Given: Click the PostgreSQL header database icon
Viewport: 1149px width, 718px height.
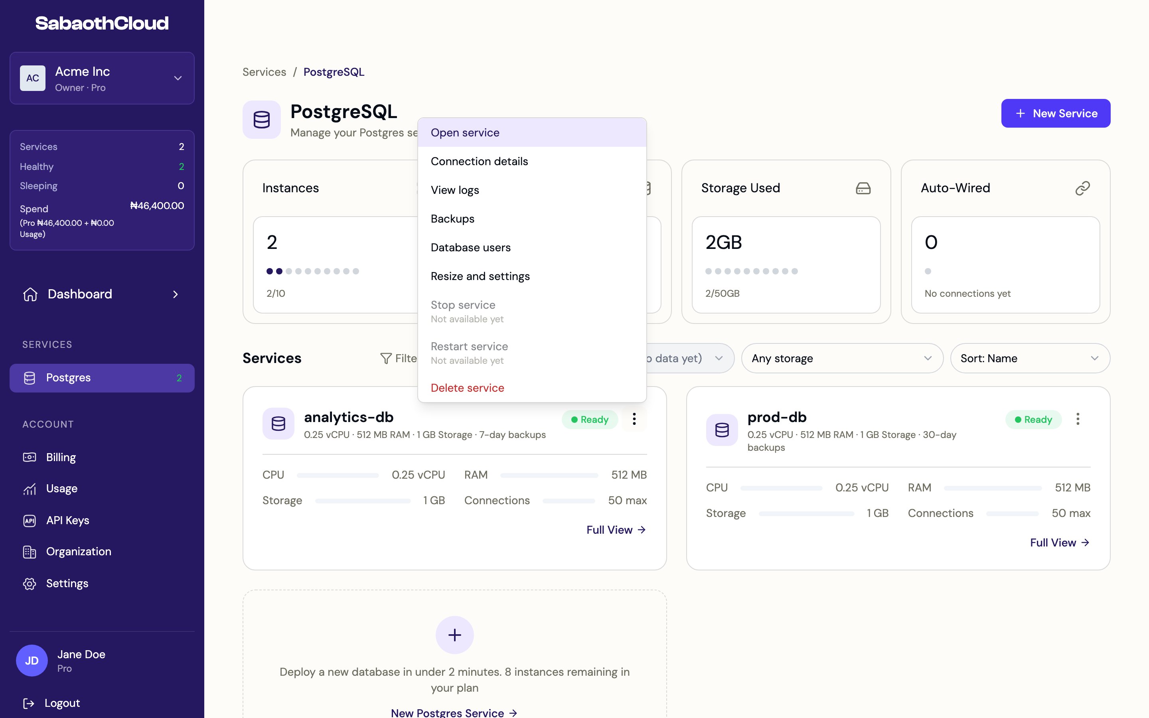Looking at the screenshot, I should [262, 120].
